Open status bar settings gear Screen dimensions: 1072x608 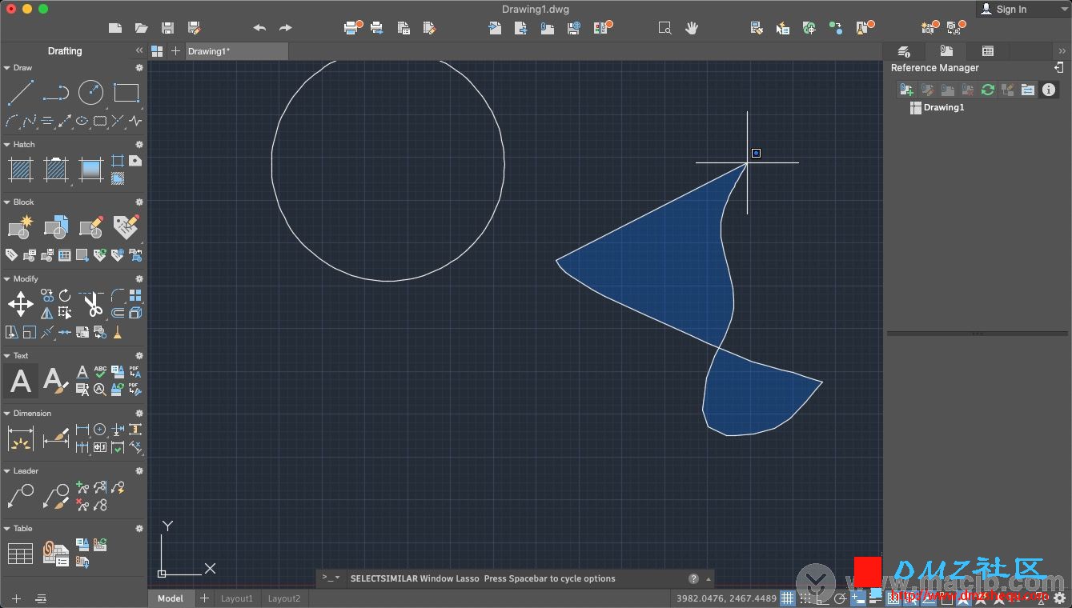[x=1059, y=598]
